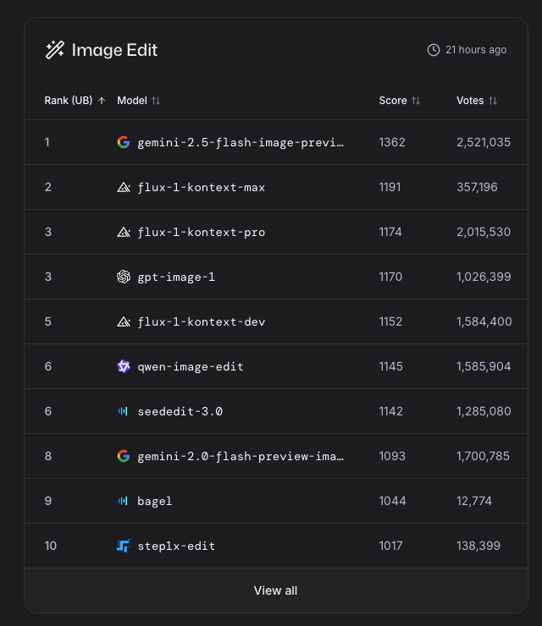The image size is (542, 626).
Task: Sort the table by Rank (UB) column
Action: [75, 101]
